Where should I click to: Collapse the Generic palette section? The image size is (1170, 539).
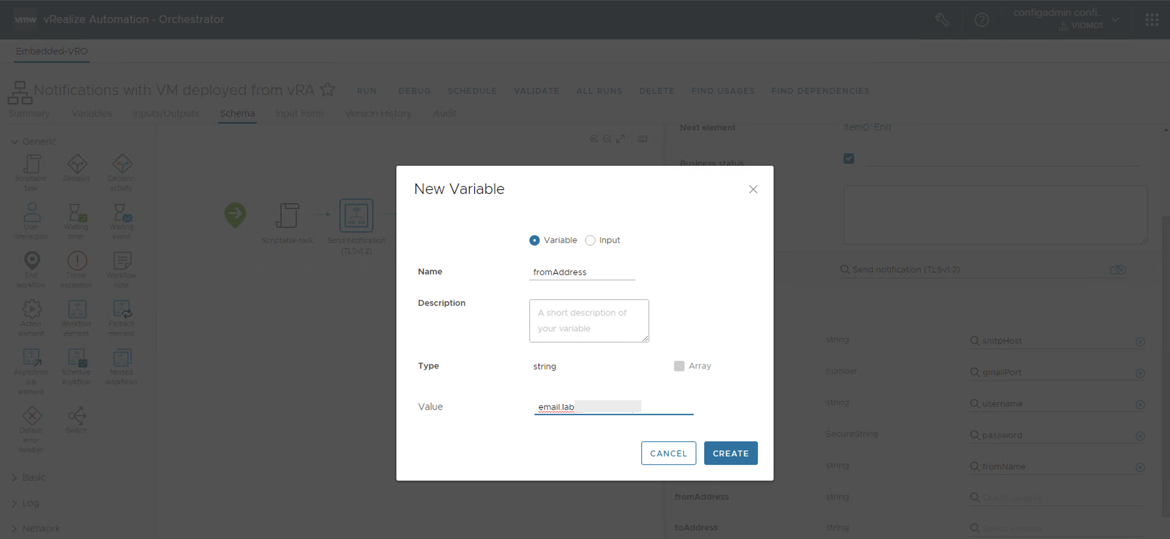click(x=14, y=142)
